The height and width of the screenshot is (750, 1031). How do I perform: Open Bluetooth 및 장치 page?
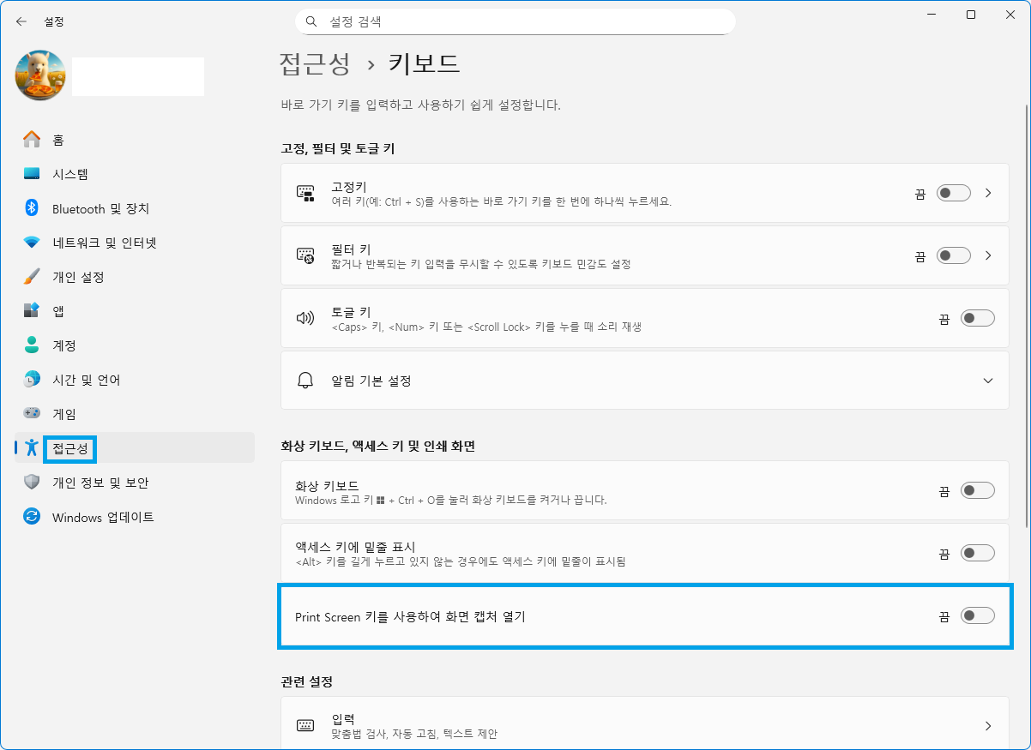point(135,208)
